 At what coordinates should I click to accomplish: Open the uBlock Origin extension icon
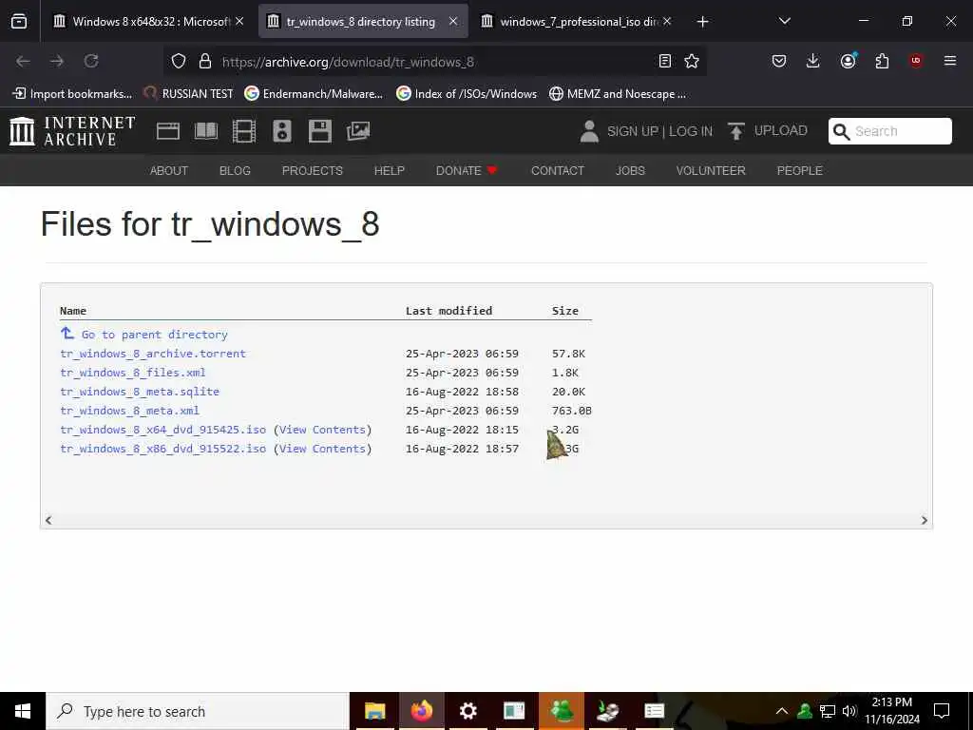tap(916, 61)
